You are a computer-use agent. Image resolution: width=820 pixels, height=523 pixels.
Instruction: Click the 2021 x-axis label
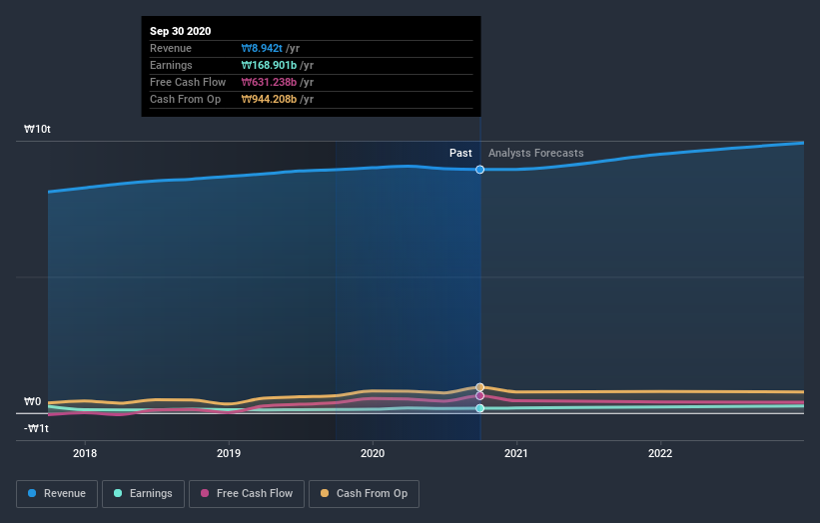[516, 453]
